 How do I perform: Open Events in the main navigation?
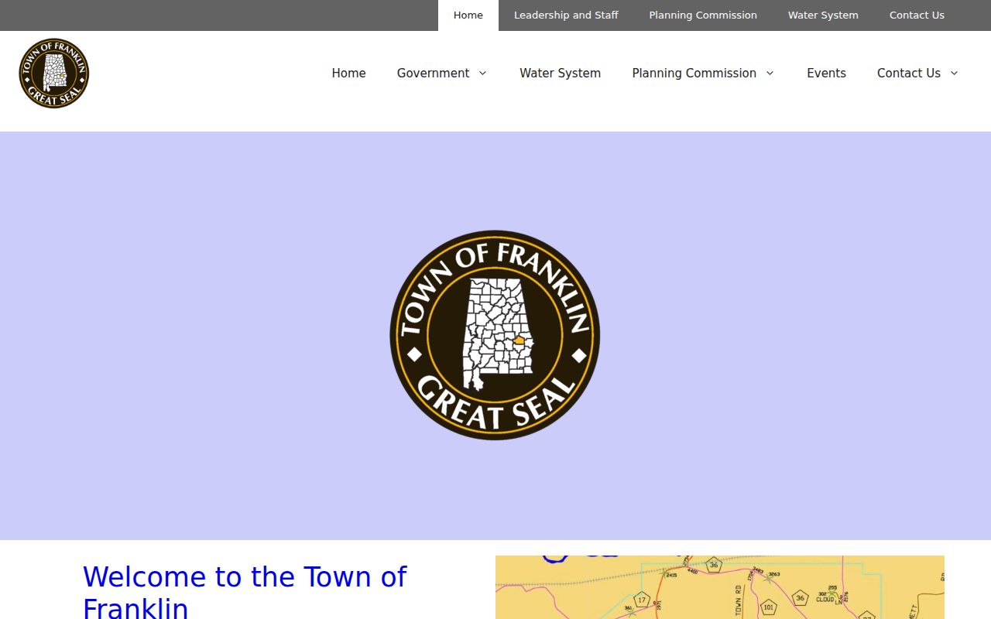(826, 73)
